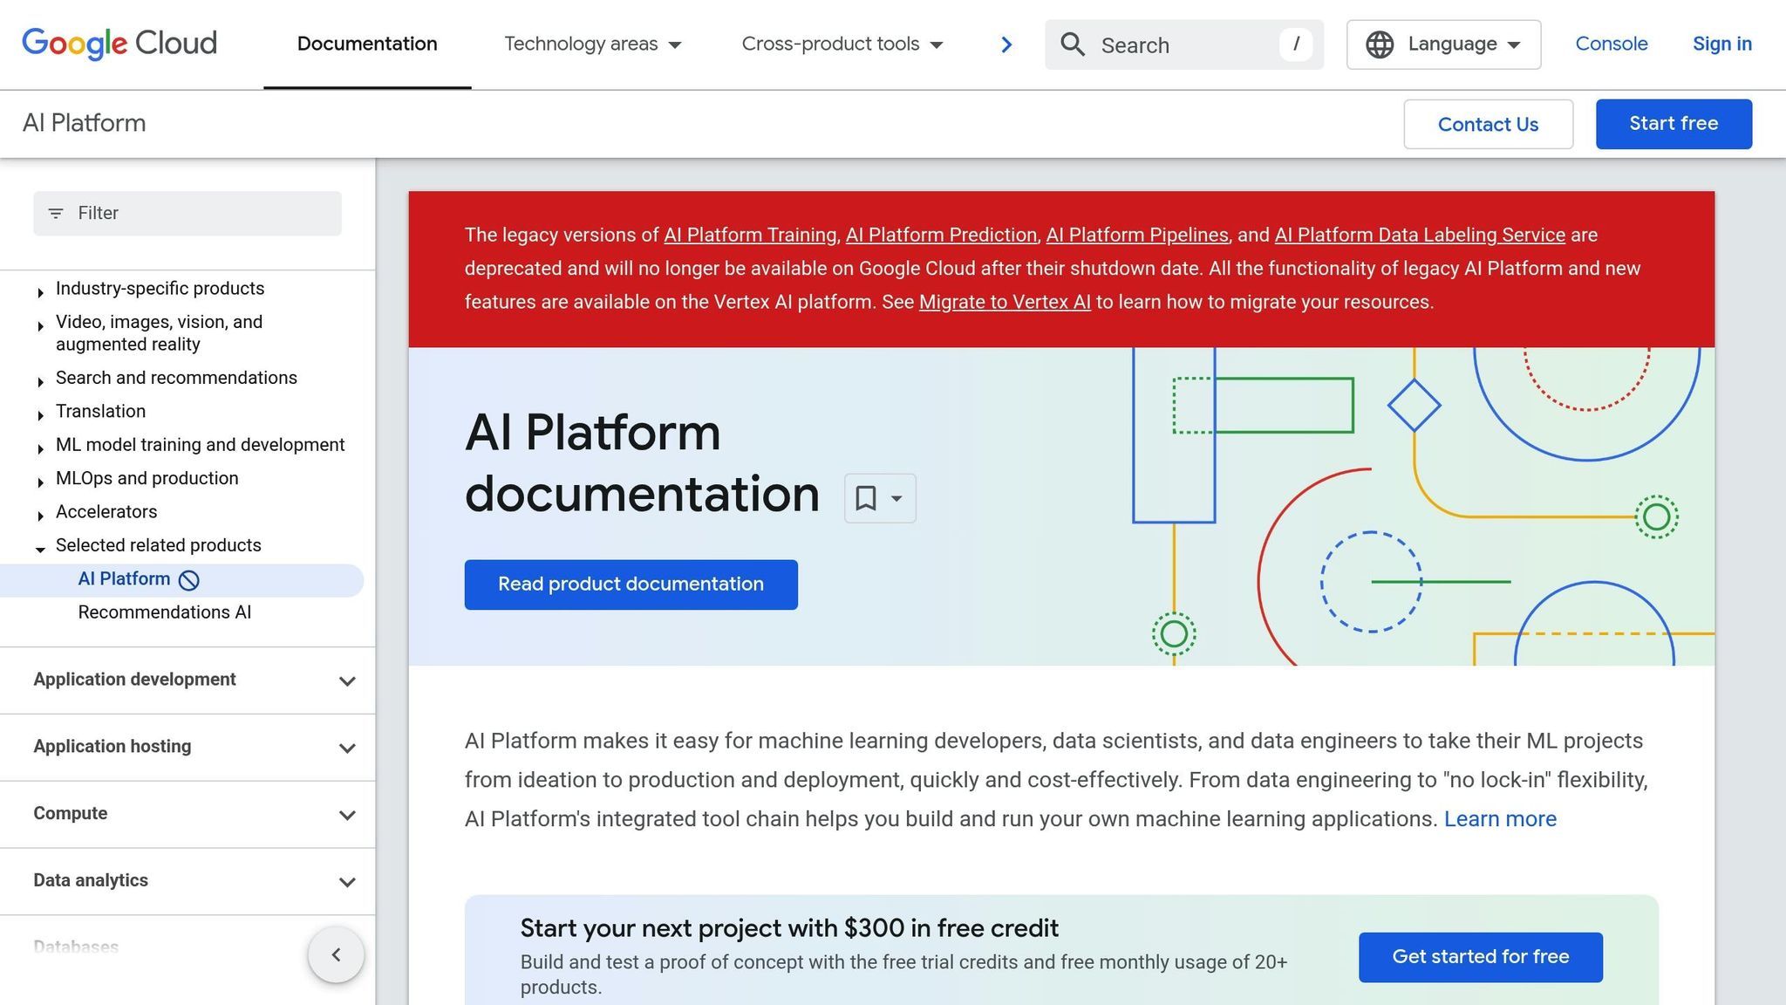Click the AI Platform header title
Viewport: 1786px width, 1005px height.
(85, 123)
